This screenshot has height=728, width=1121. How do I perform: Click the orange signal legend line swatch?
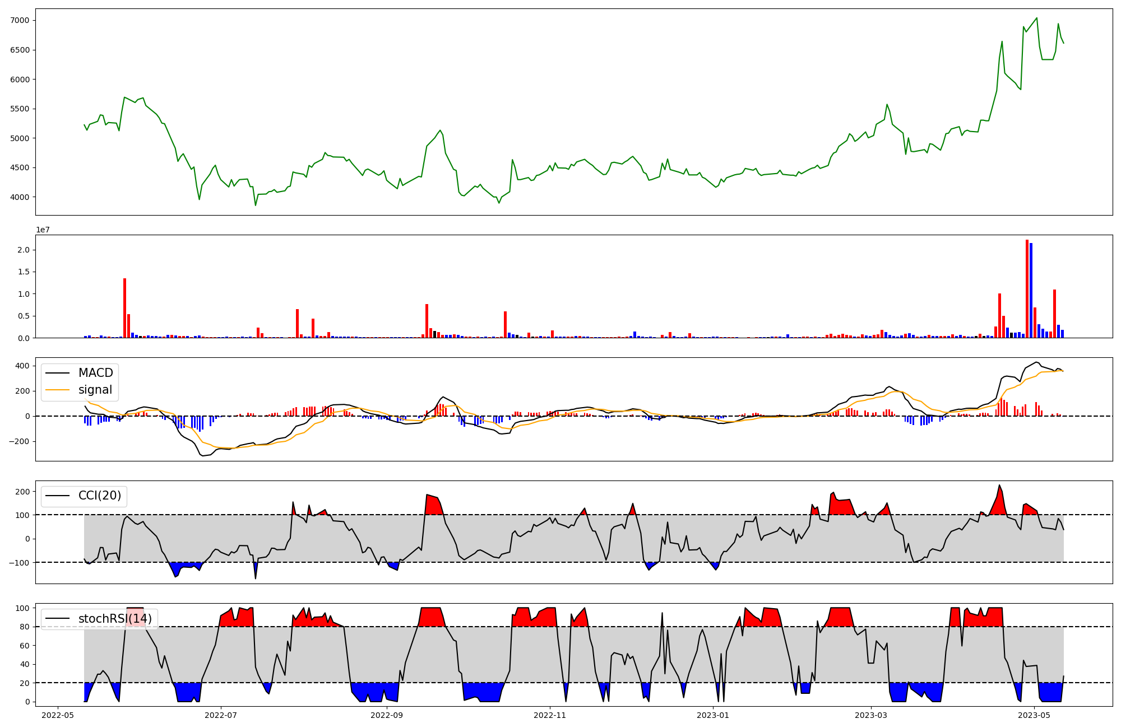click(57, 390)
